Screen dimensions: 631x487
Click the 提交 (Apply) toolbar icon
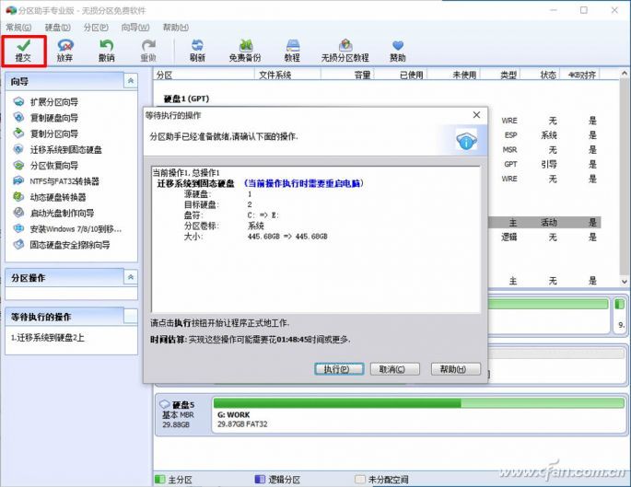(23, 50)
